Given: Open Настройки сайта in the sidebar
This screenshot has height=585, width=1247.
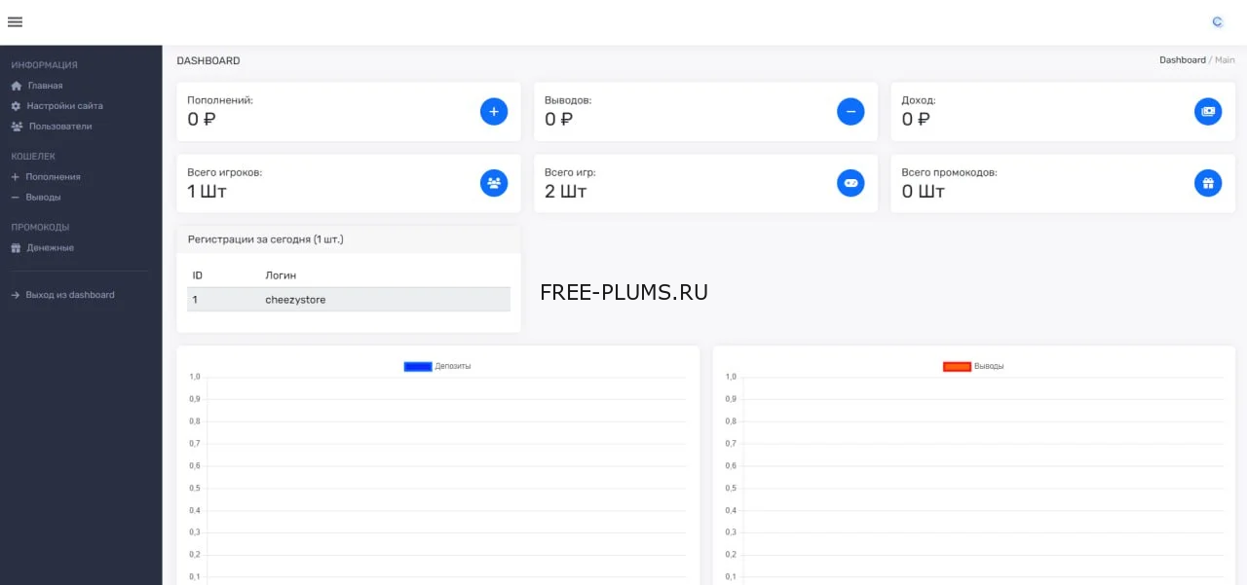Looking at the screenshot, I should tap(64, 106).
